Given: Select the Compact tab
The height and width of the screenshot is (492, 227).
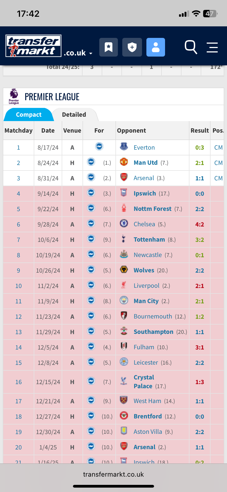Looking at the screenshot, I should click(29, 114).
